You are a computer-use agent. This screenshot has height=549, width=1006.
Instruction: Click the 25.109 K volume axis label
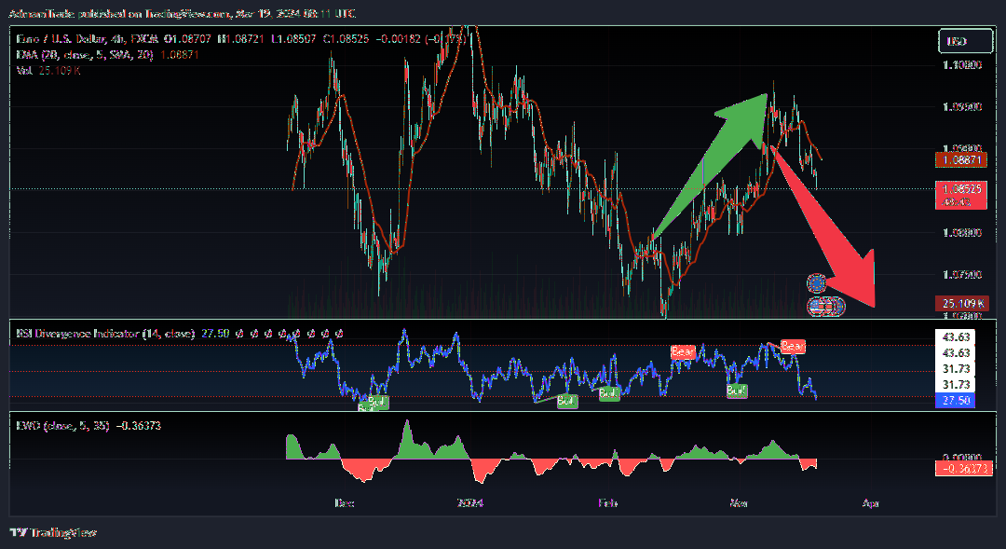[961, 303]
